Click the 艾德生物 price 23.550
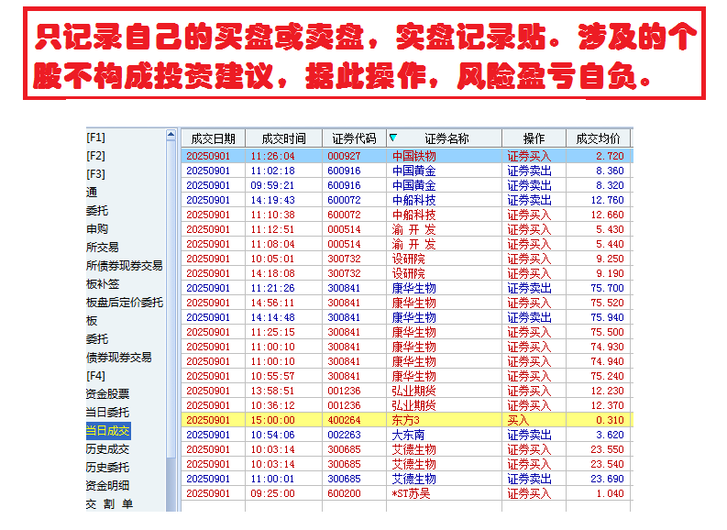This screenshot has width=727, height=530. [x=608, y=450]
